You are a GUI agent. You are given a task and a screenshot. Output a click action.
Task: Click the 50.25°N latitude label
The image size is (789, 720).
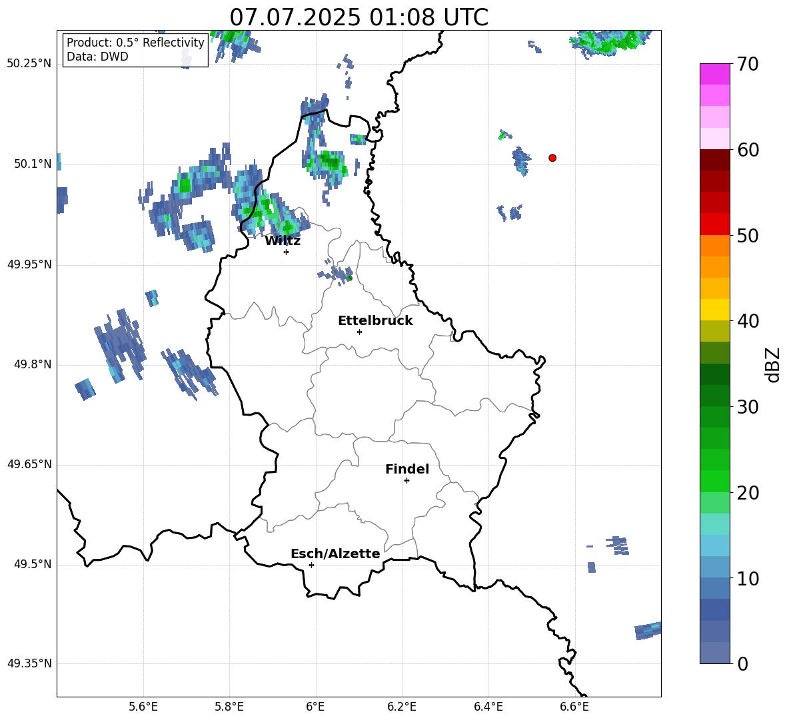[29, 64]
